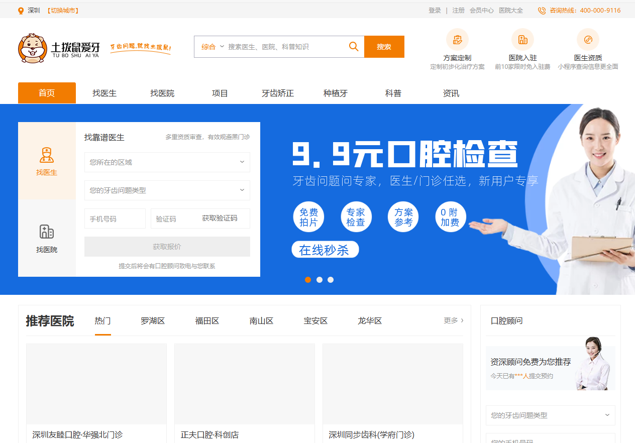
Task: Open the 您所在的区域 dropdown
Action: coord(167,162)
